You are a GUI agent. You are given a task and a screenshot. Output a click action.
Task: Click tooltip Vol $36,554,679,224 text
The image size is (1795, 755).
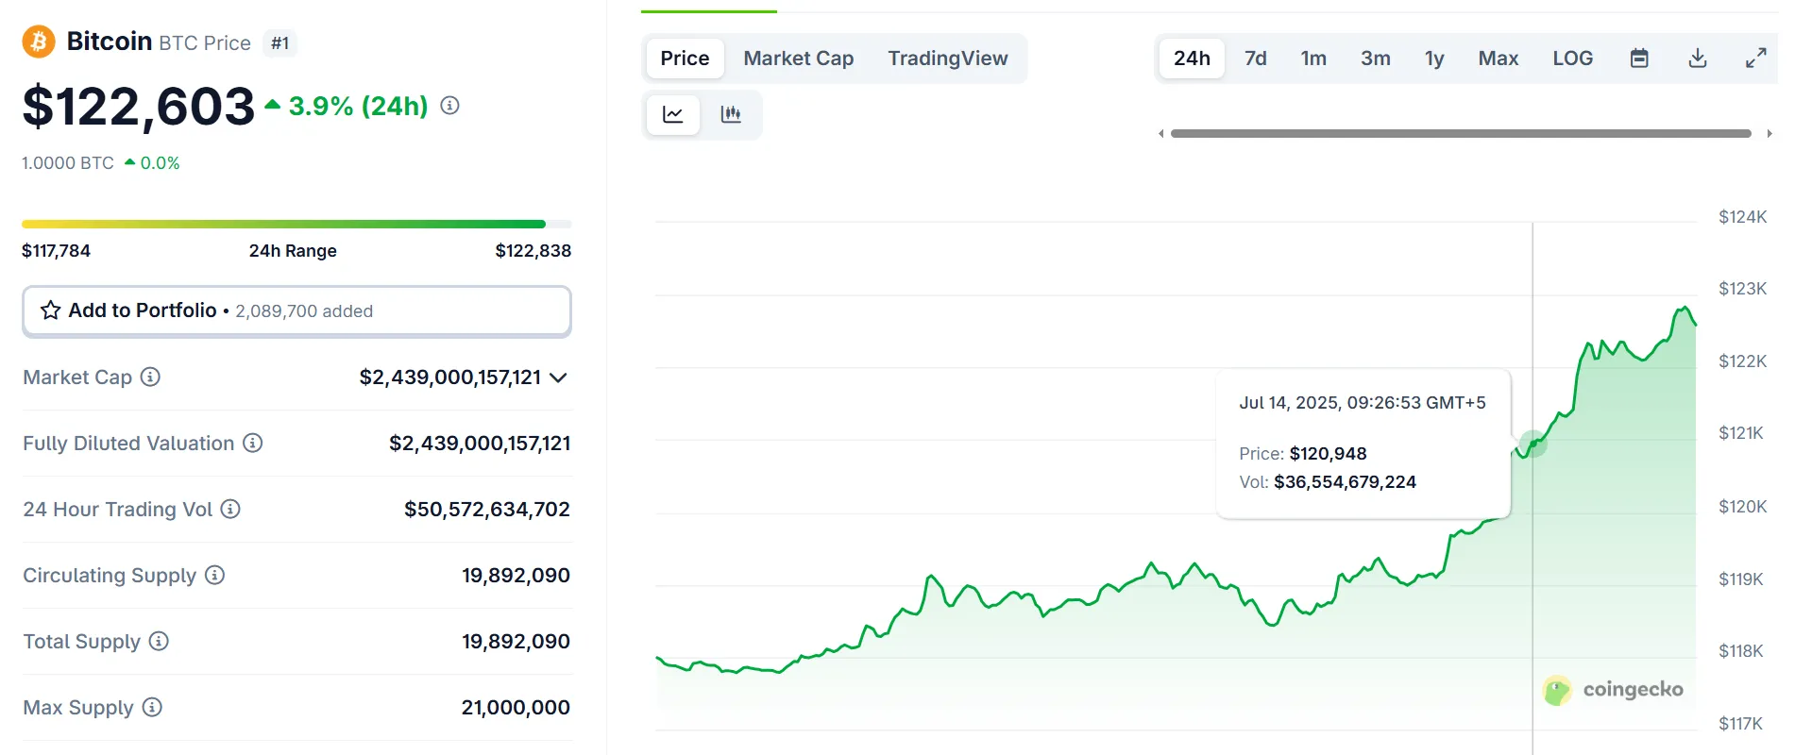pos(1328,482)
